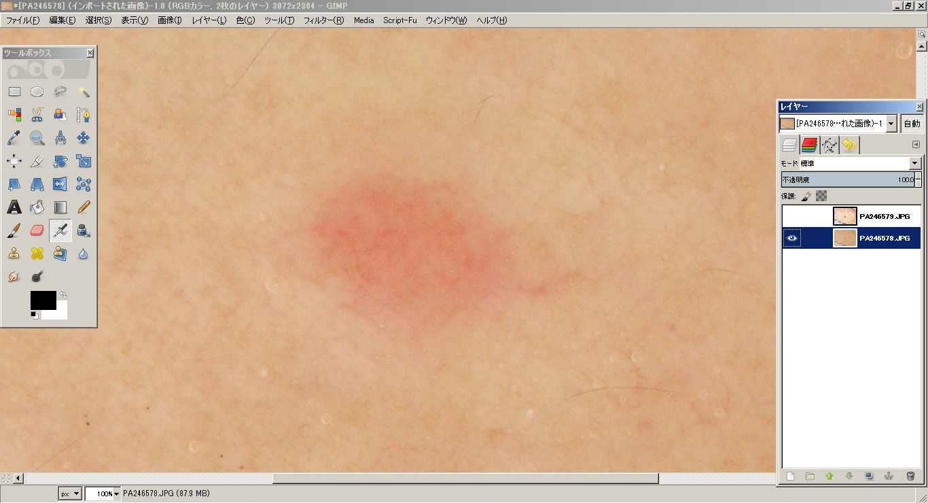Viewport: 928px width, 503px height.
Task: Reset colors to default black and white
Action: [34, 315]
